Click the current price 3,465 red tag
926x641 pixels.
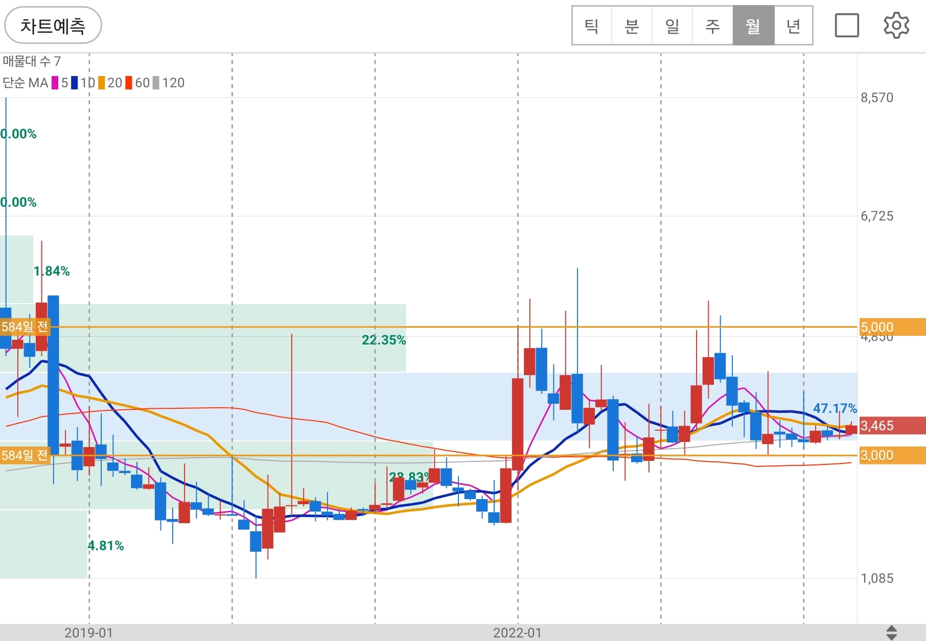pyautogui.click(x=892, y=426)
